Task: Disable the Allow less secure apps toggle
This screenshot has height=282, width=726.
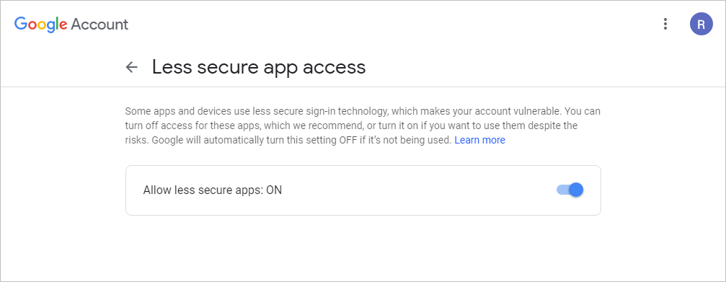Action: pyautogui.click(x=570, y=190)
